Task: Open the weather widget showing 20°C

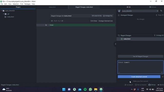Action: pyautogui.click(x=7, y=89)
